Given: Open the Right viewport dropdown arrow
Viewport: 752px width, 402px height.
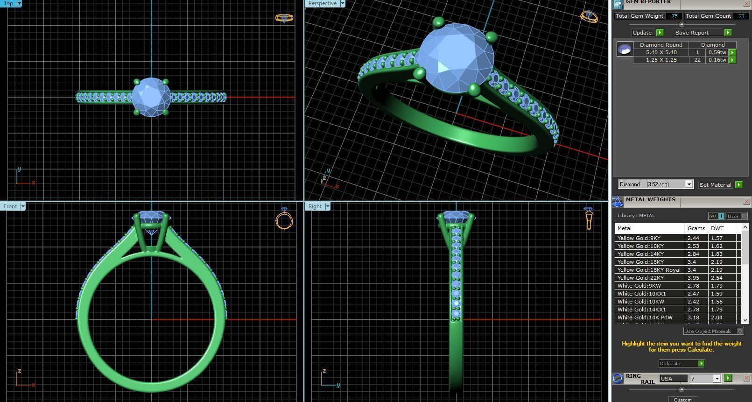Looking at the screenshot, I should pos(328,206).
